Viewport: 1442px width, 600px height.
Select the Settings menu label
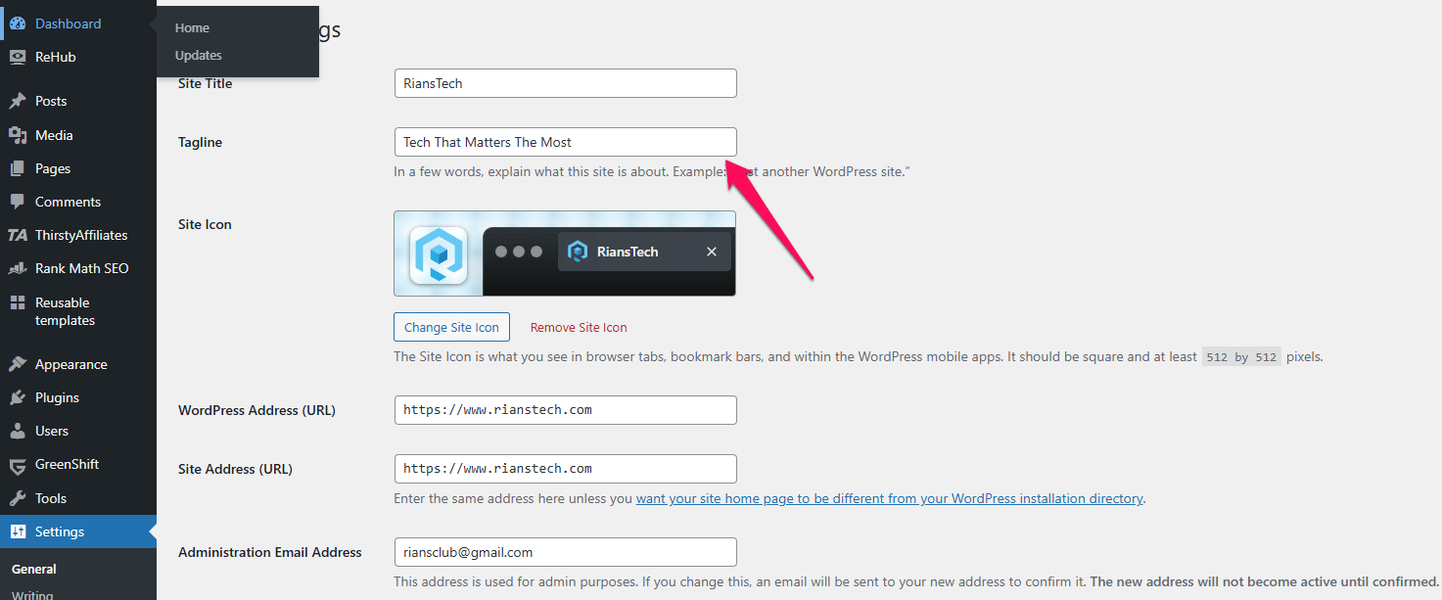click(x=60, y=531)
